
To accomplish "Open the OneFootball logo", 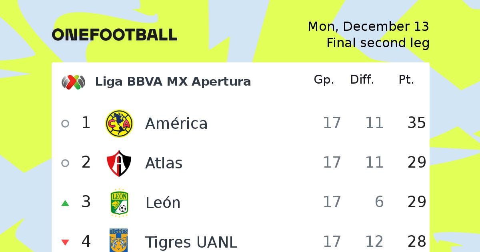I will [114, 35].
